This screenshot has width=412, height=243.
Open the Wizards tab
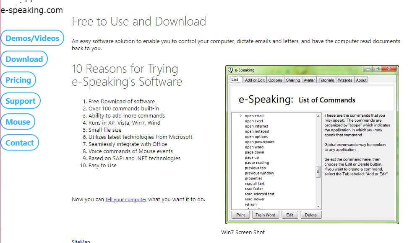(x=345, y=80)
